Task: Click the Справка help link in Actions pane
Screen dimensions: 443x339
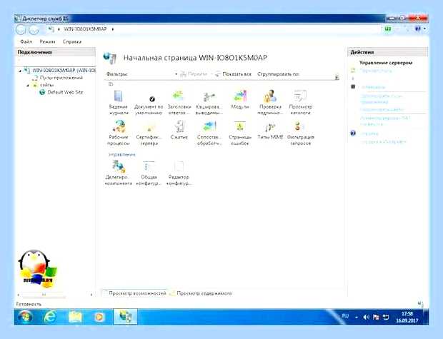Action: point(369,133)
